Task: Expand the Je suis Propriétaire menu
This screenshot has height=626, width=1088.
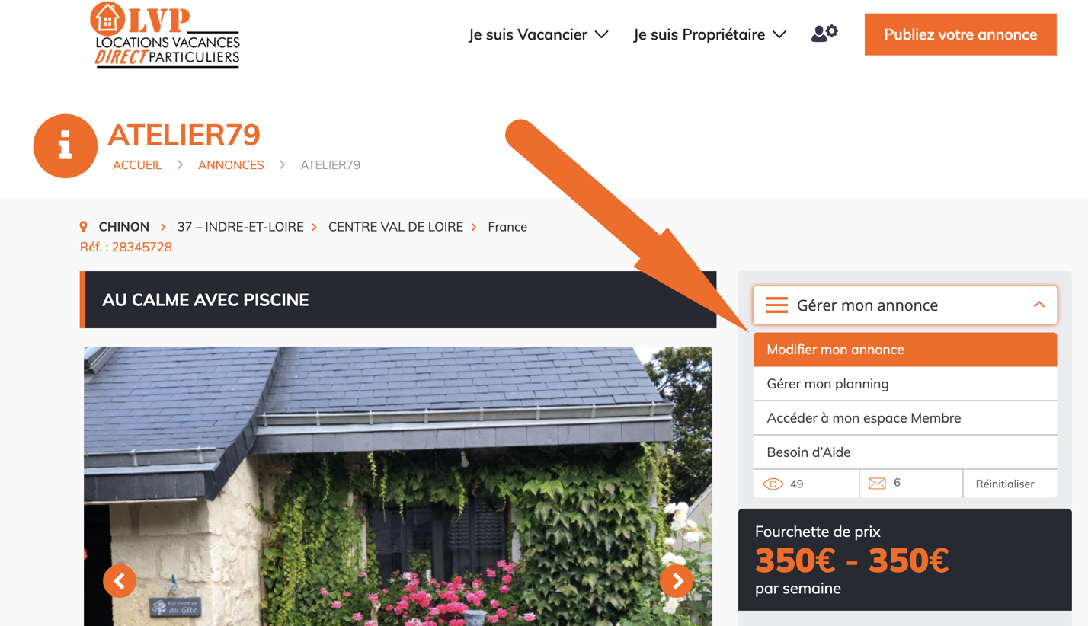Action: (x=710, y=34)
